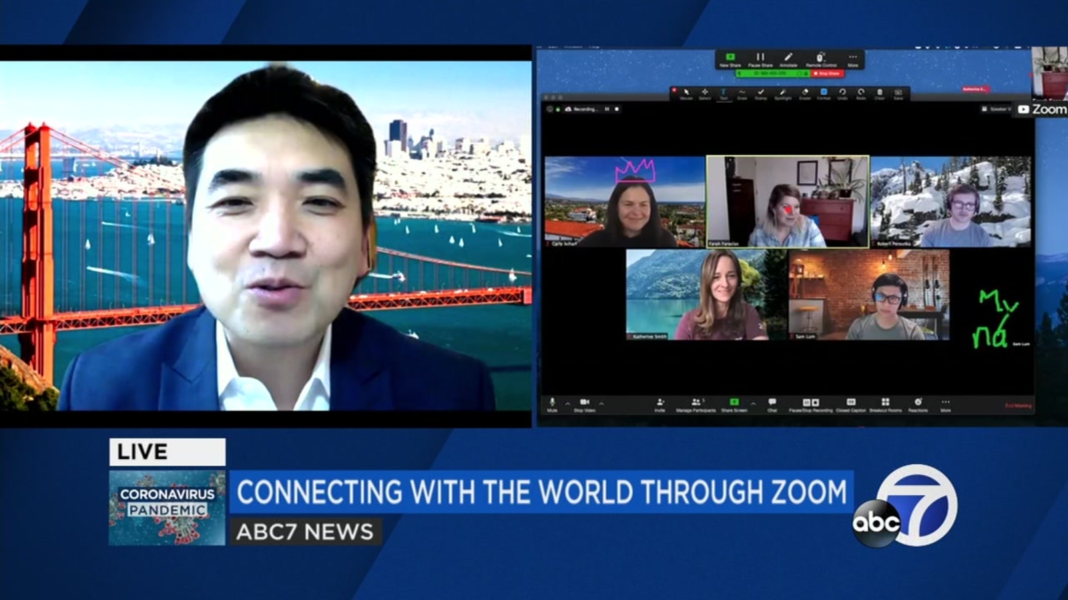Expand audio options arrow next to Mute

click(567, 403)
